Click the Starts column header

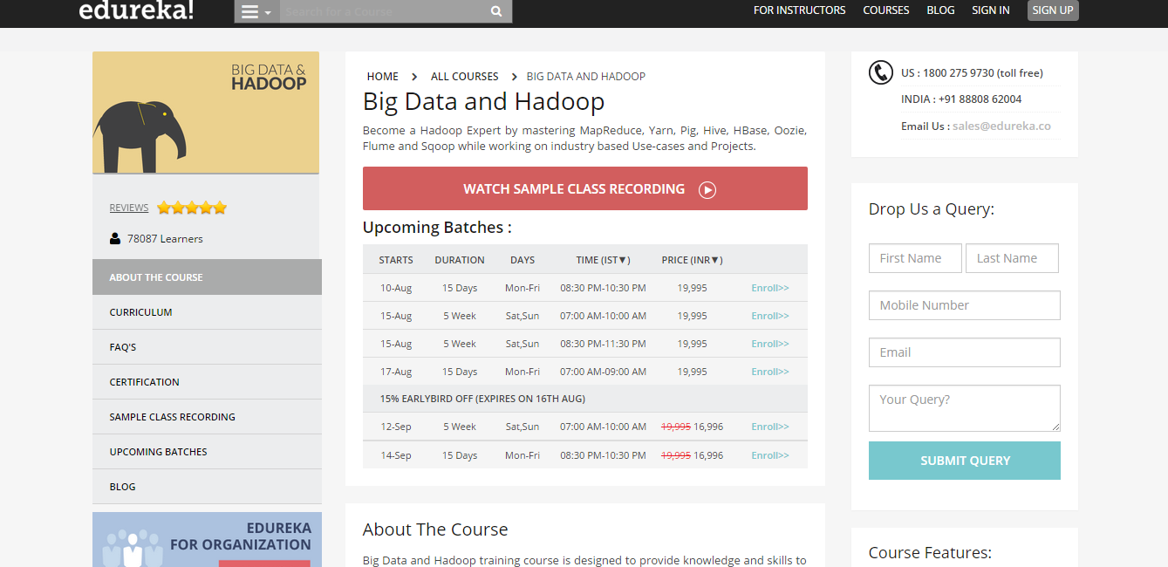coord(396,260)
